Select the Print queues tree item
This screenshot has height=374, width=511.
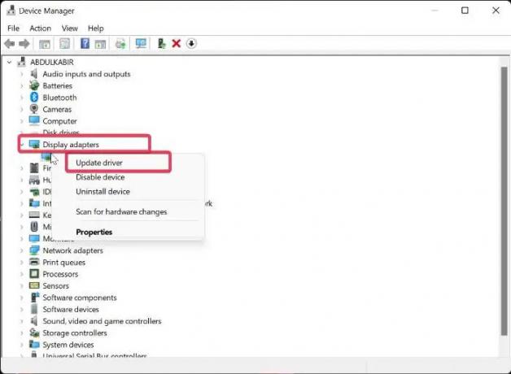click(63, 262)
